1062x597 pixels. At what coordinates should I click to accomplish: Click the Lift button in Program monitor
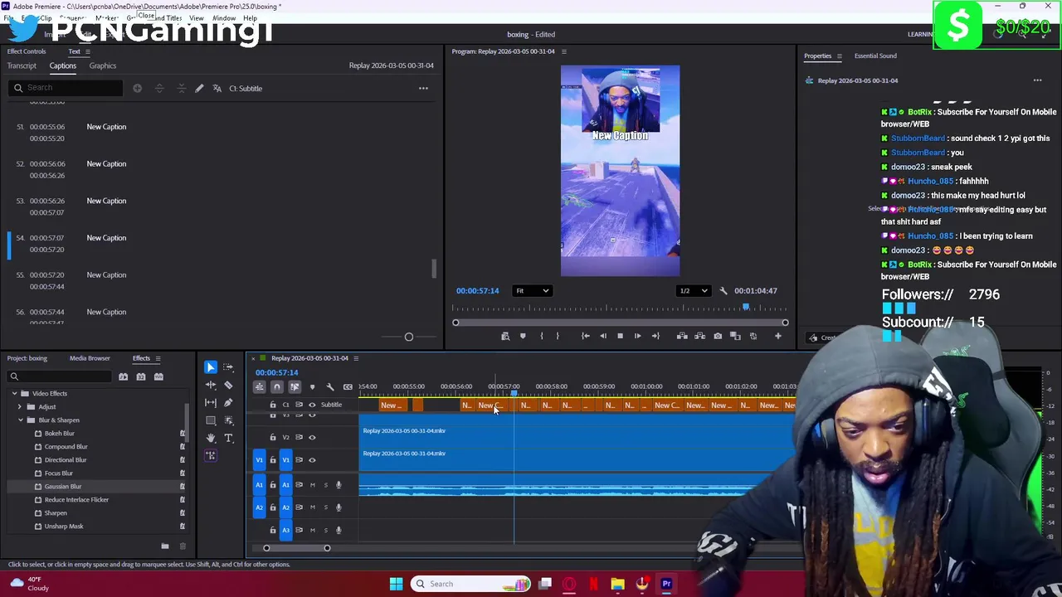click(x=682, y=336)
